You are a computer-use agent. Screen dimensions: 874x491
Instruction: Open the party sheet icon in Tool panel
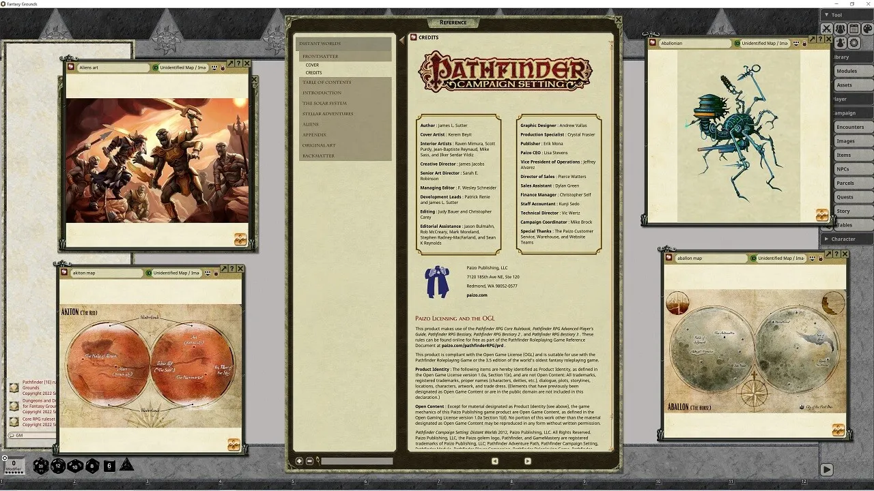pyautogui.click(x=841, y=29)
